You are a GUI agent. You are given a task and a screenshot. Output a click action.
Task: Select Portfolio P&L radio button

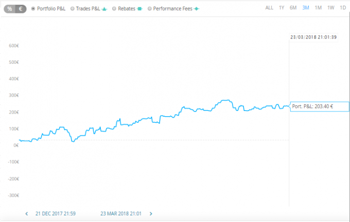pyautogui.click(x=33, y=9)
